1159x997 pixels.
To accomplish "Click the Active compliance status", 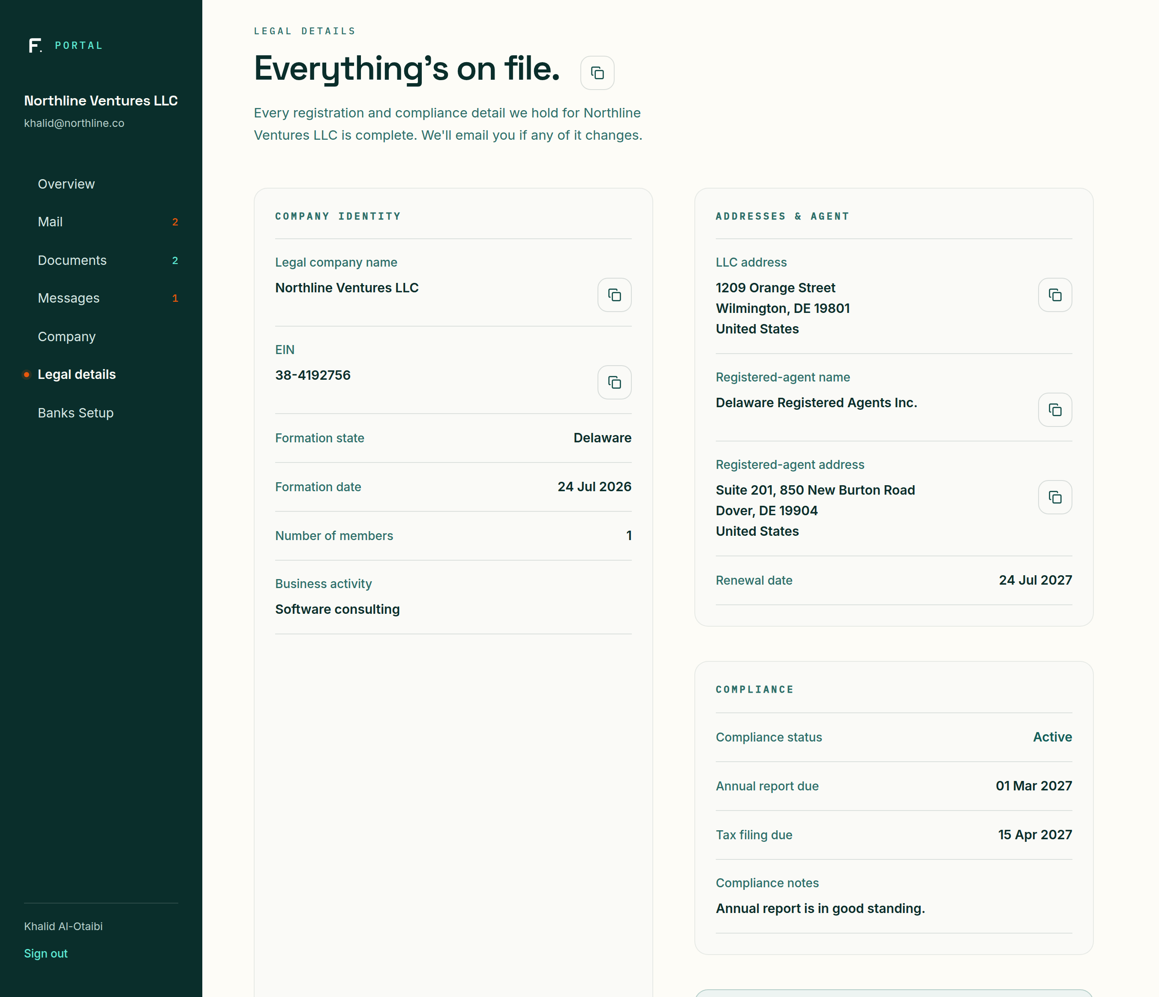I will pos(1052,737).
